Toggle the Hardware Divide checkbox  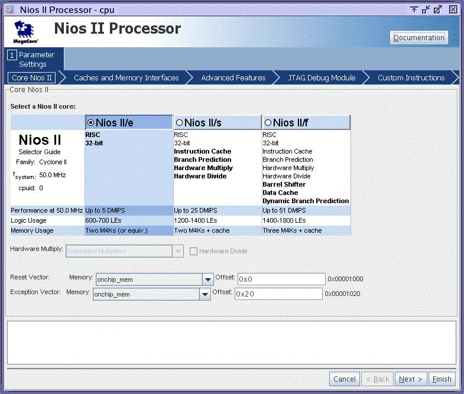pyautogui.click(x=193, y=251)
